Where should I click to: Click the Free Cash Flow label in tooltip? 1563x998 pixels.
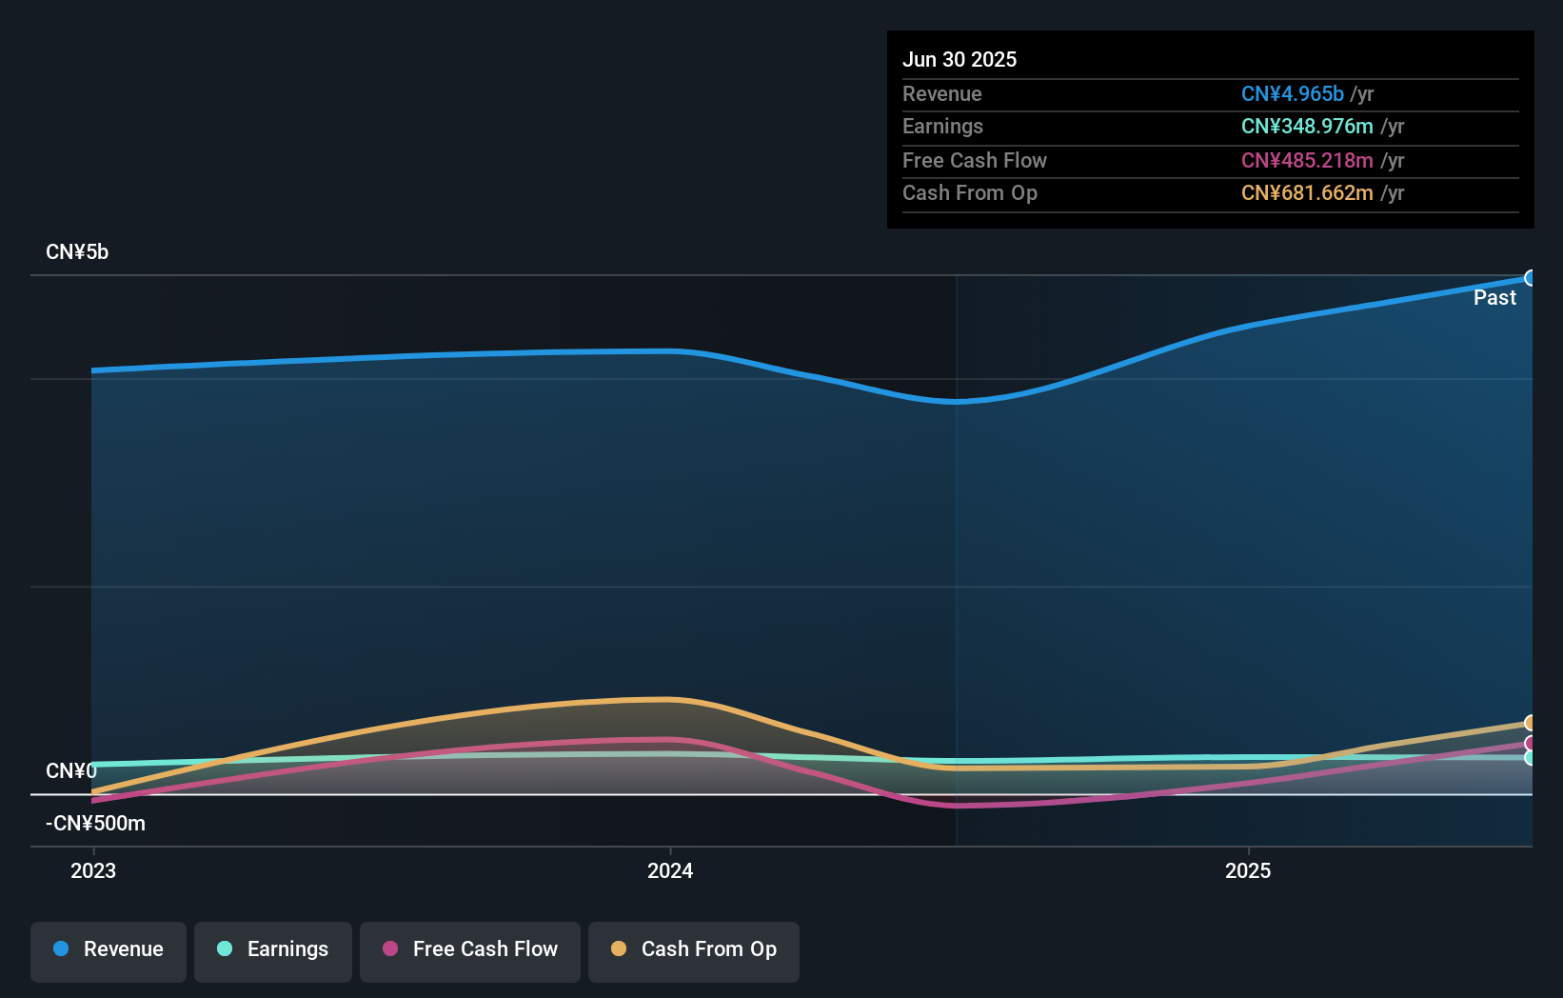tap(975, 160)
